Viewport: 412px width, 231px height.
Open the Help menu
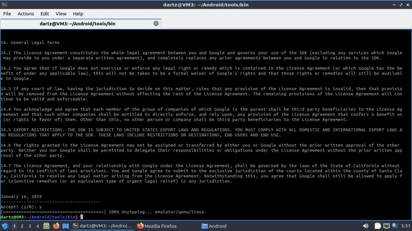click(78, 13)
